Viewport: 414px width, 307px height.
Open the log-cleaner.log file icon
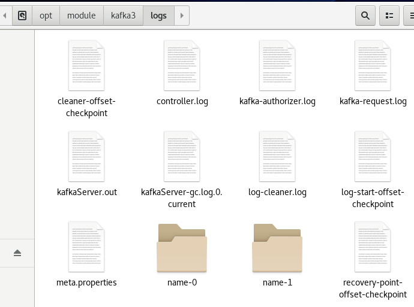pos(277,156)
